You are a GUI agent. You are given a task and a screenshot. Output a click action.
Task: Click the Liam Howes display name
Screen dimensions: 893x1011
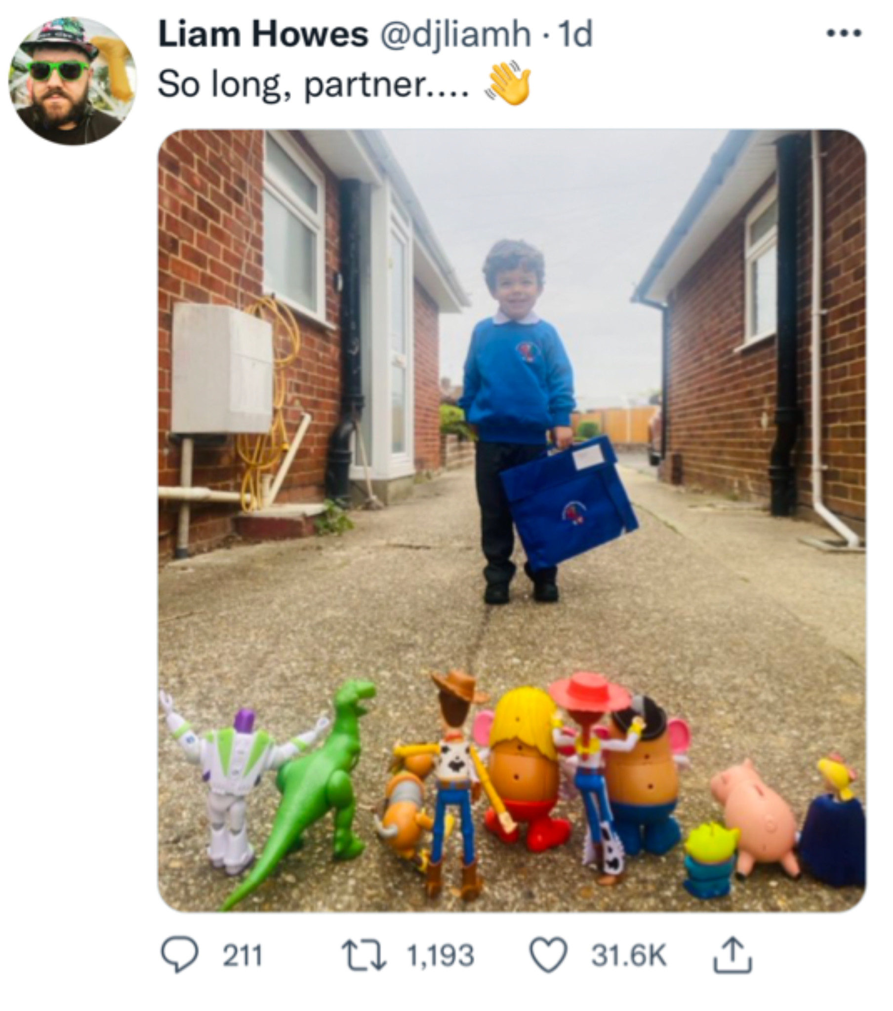click(x=263, y=34)
